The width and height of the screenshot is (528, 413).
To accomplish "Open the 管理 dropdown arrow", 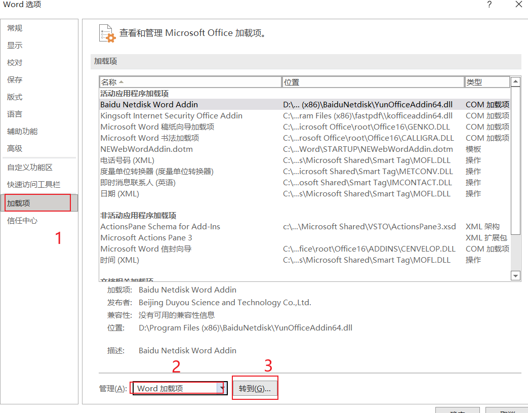I will pyautogui.click(x=222, y=388).
